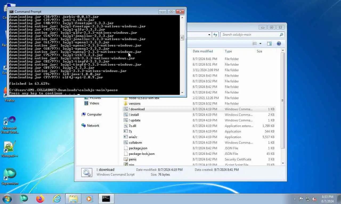This screenshot has width=341, height=204.
Task: Select the package-lock.json file
Action: [x=141, y=154]
